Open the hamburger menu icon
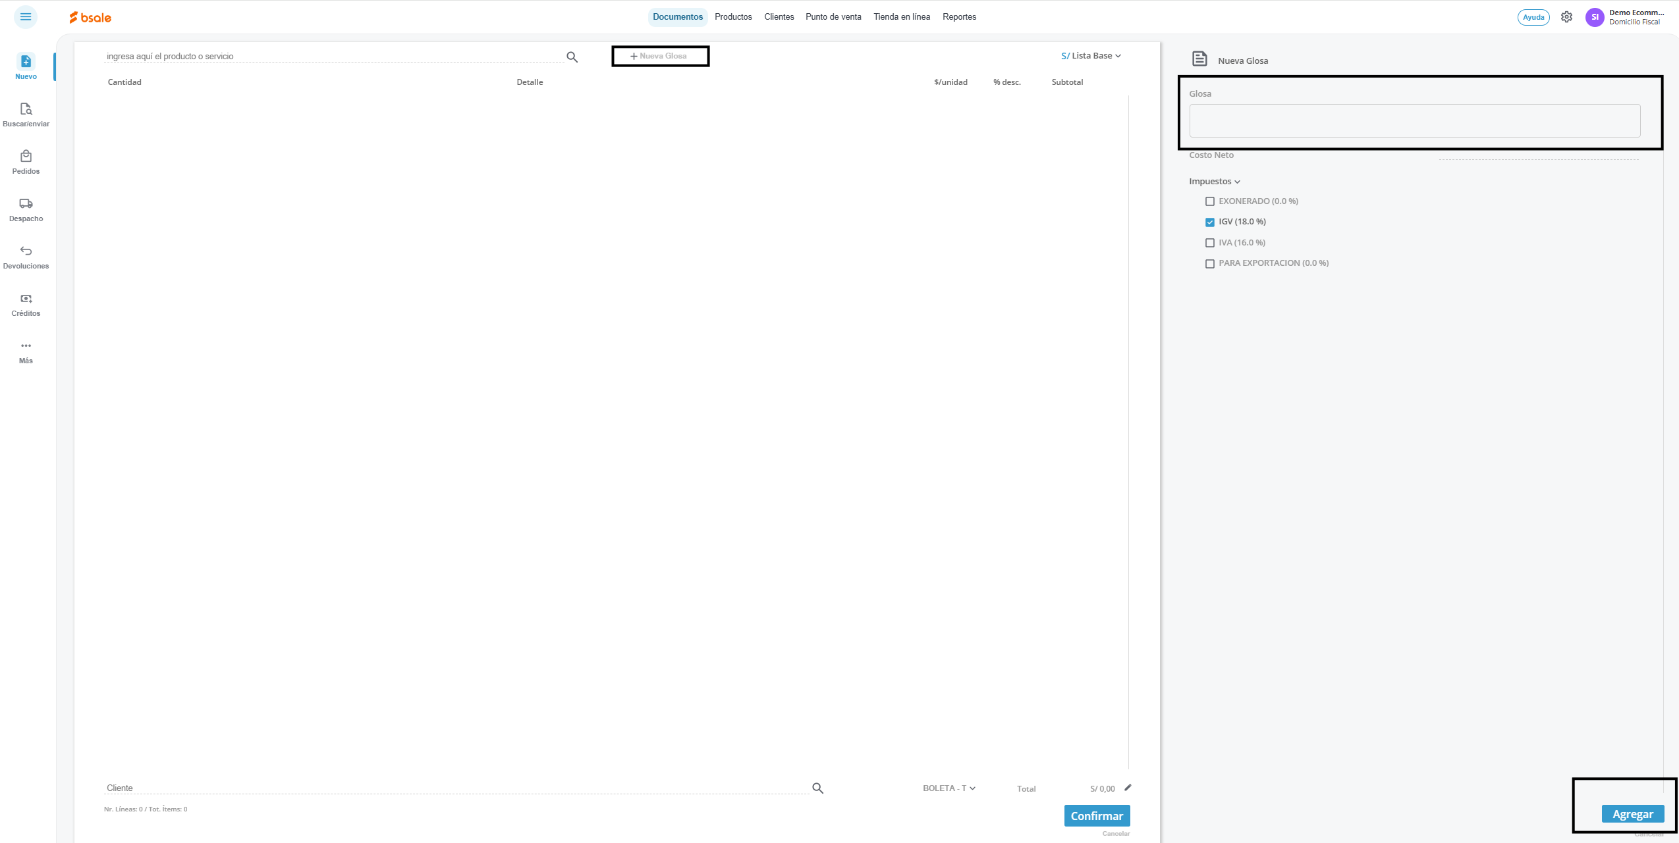1679x843 pixels. 26,16
